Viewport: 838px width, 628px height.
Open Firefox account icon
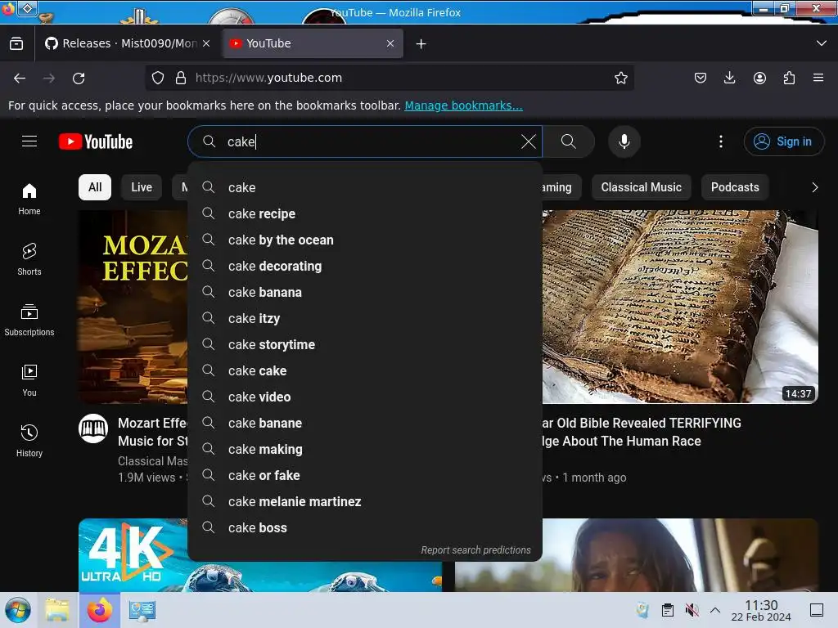point(759,78)
